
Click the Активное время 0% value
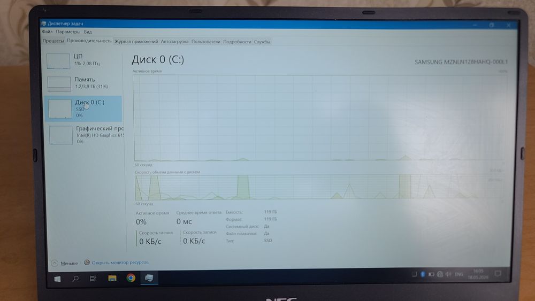click(141, 222)
